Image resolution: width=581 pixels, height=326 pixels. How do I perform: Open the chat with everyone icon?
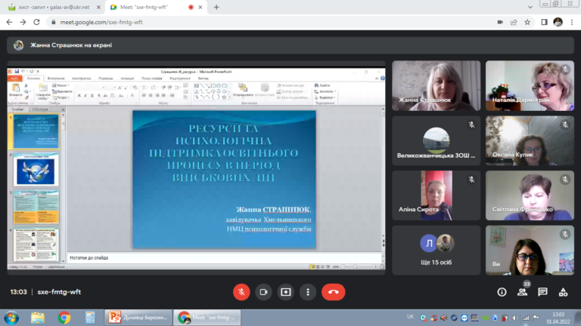[x=543, y=292]
